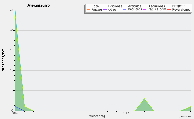
Task: Click the x-axis label 2017
Action: (x=126, y=113)
